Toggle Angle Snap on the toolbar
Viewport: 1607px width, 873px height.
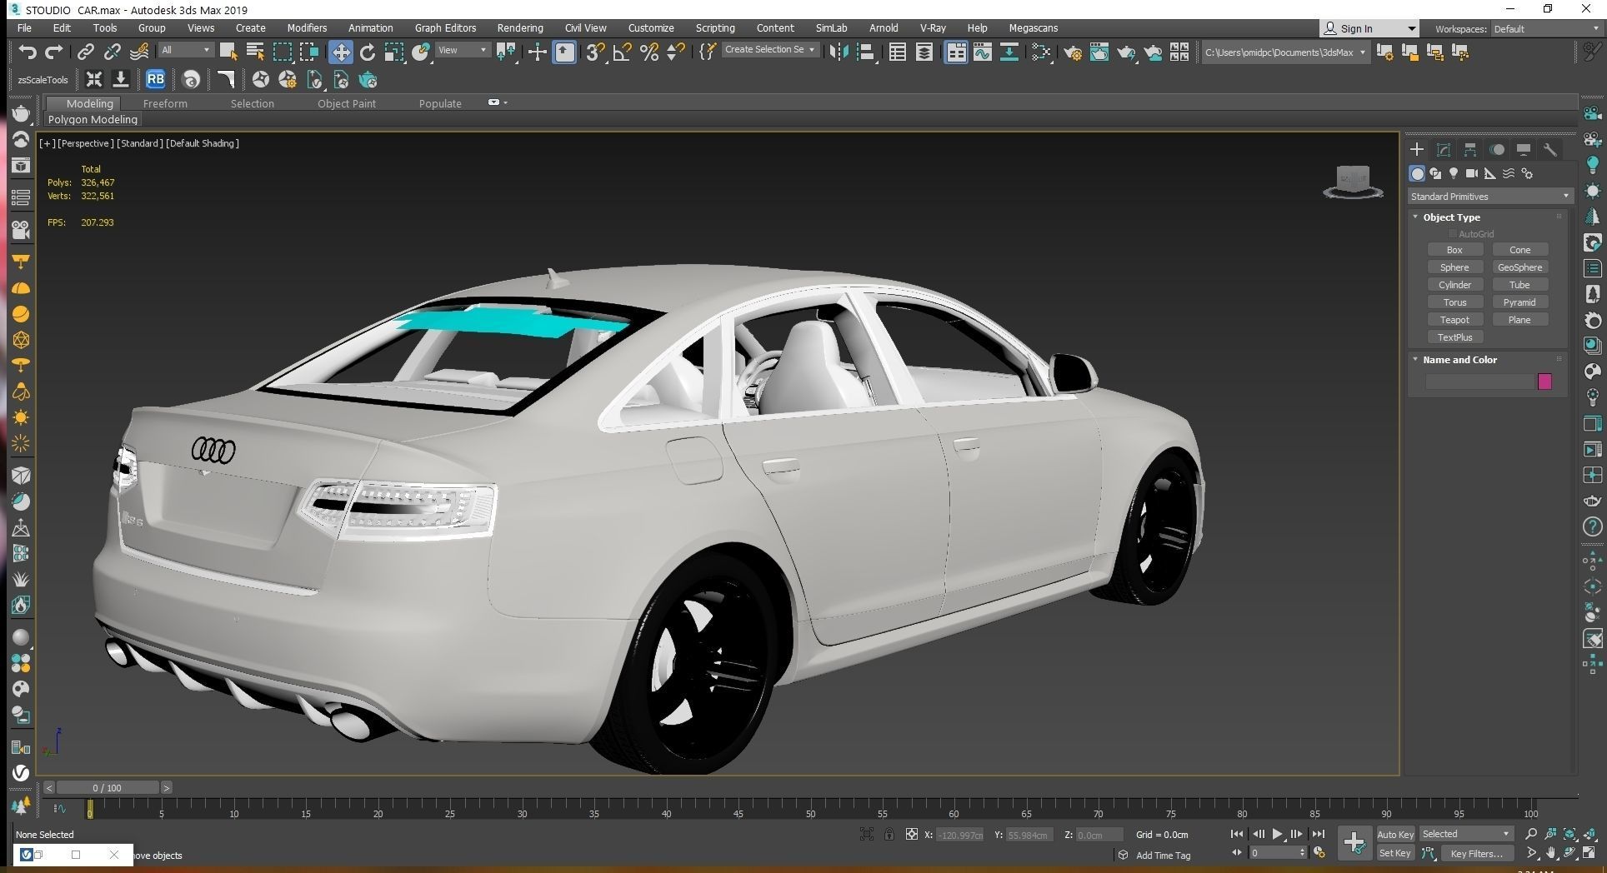pyautogui.click(x=622, y=52)
